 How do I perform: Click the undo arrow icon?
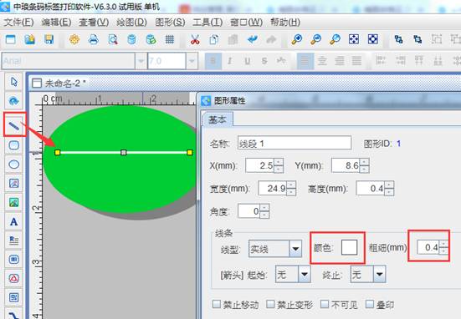click(253, 39)
